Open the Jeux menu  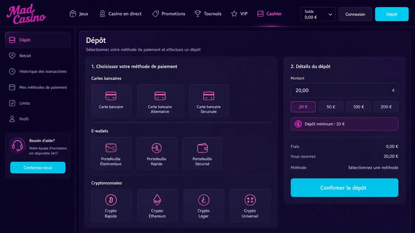(79, 14)
